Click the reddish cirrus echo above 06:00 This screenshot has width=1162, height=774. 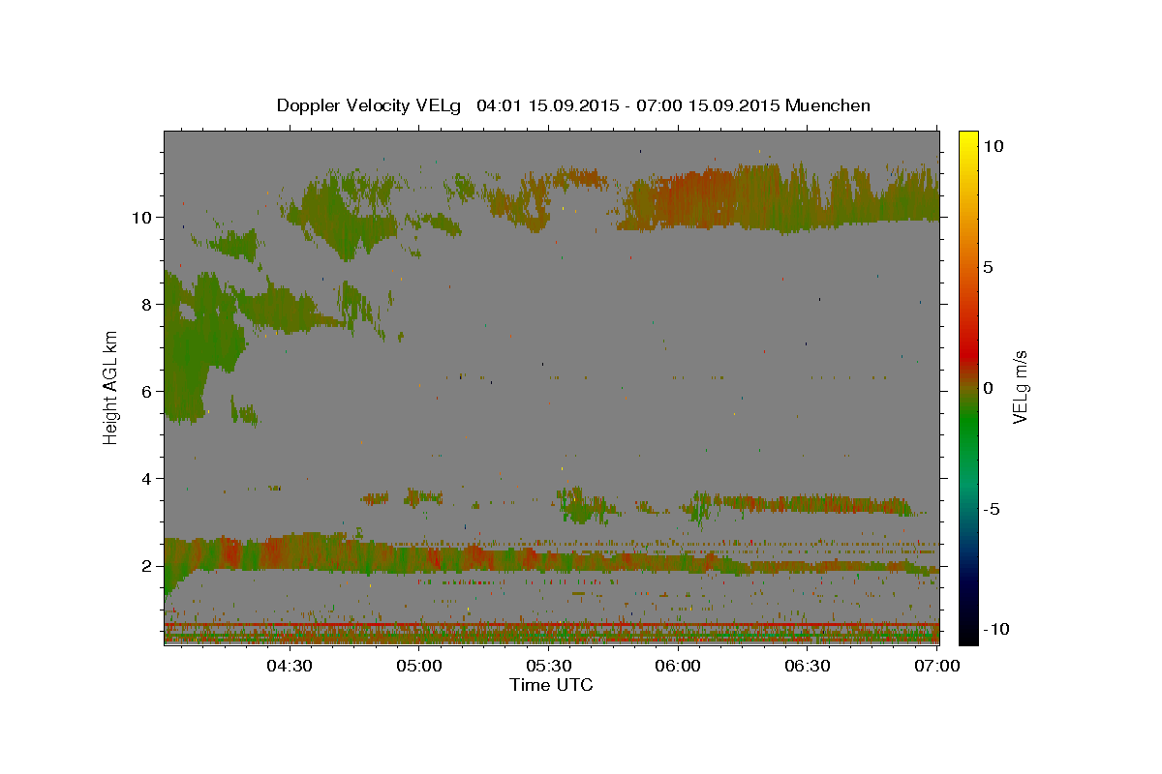(692, 198)
